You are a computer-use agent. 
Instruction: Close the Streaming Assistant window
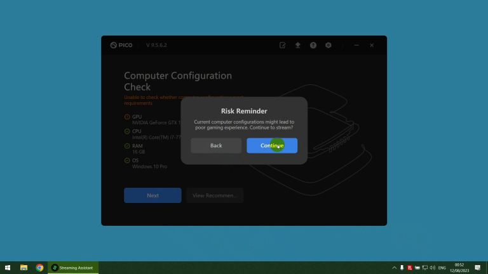372,46
